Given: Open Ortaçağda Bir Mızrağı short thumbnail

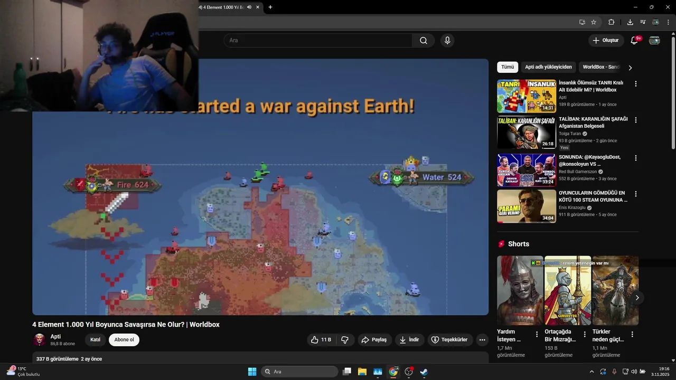Looking at the screenshot, I should [x=568, y=290].
